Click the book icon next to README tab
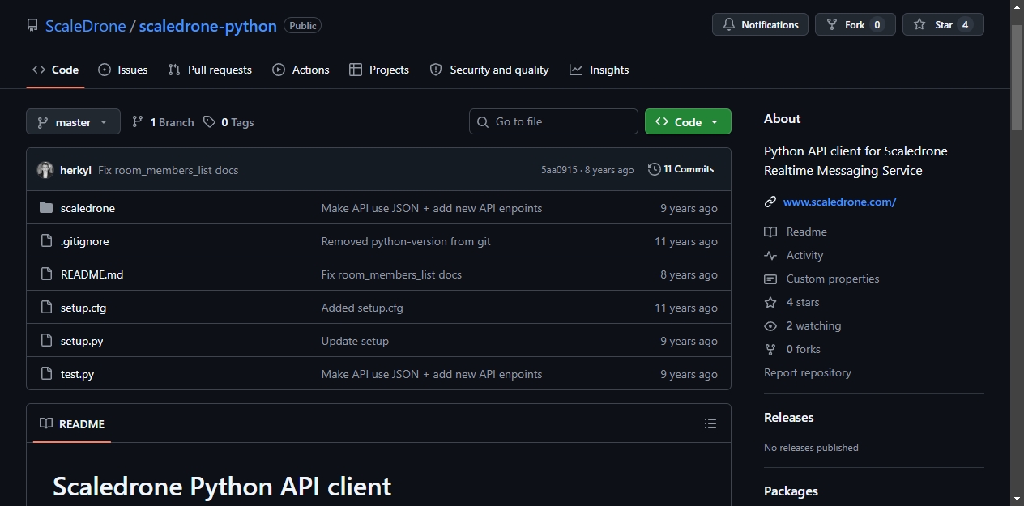Image resolution: width=1024 pixels, height=506 pixels. click(46, 423)
